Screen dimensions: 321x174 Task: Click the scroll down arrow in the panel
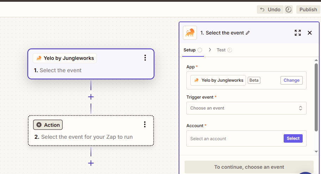click(x=316, y=152)
